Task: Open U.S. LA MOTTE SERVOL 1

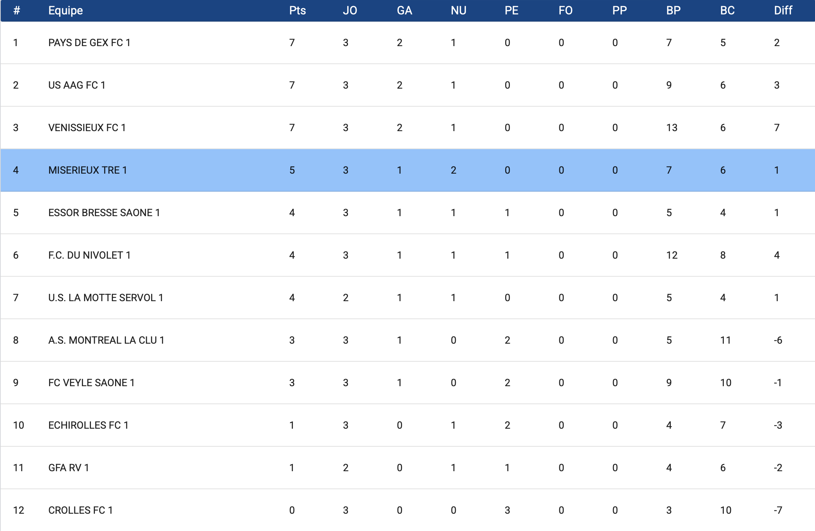Action: [x=106, y=298]
